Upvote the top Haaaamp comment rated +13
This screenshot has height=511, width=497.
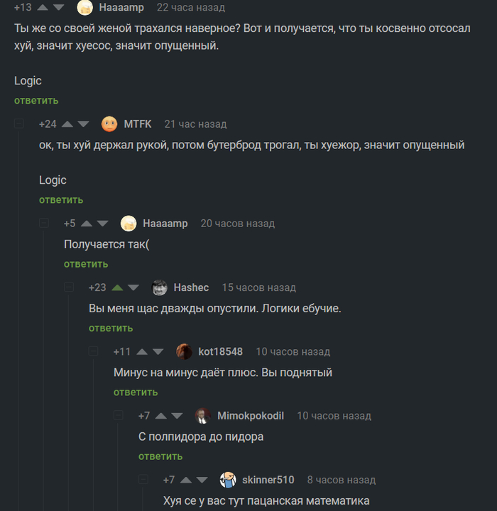pyautogui.click(x=42, y=8)
